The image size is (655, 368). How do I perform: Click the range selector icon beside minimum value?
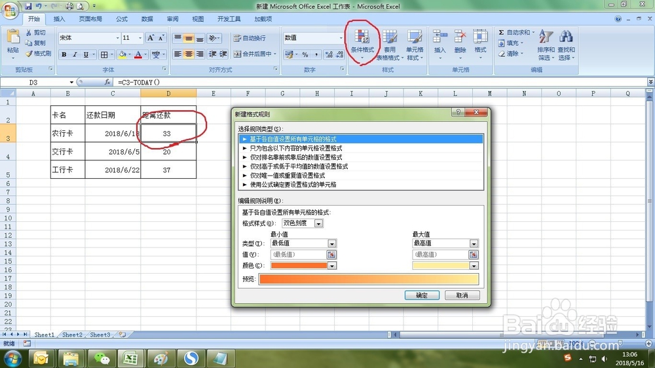[x=331, y=254]
